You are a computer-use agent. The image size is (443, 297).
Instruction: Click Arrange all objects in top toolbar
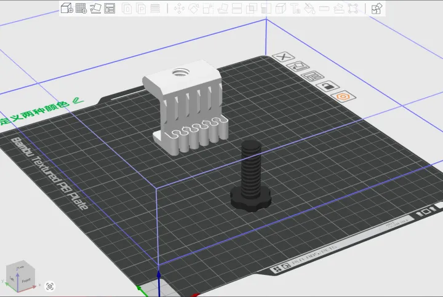[x=110, y=9]
